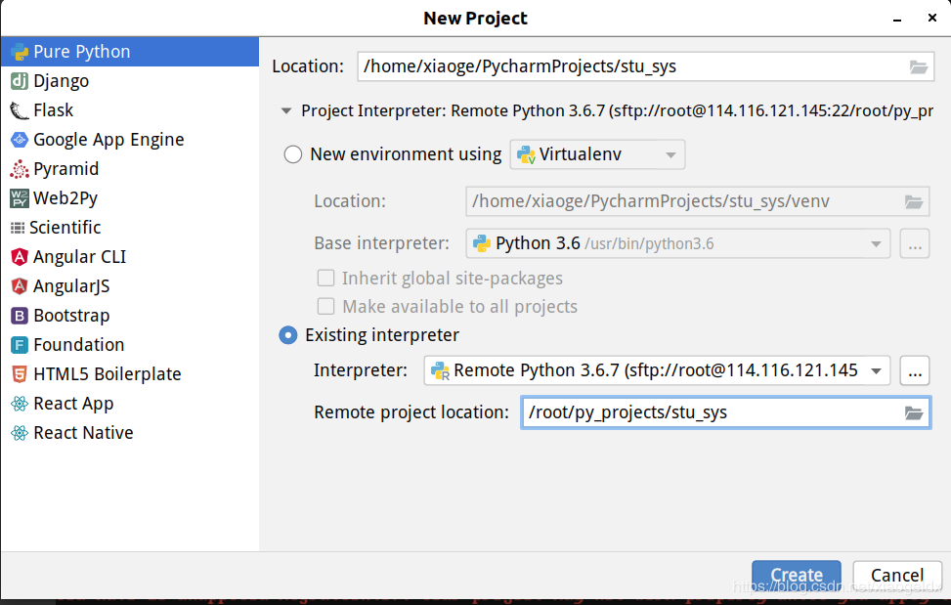The width and height of the screenshot is (951, 605).
Task: Click the Cancel button
Action: pyautogui.click(x=897, y=575)
